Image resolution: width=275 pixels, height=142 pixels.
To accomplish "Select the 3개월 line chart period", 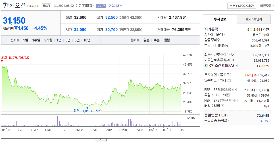I will coord(48,40).
